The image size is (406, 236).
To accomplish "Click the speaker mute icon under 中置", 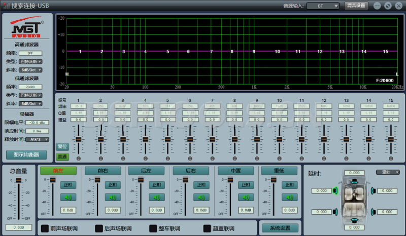I will 246,198.
